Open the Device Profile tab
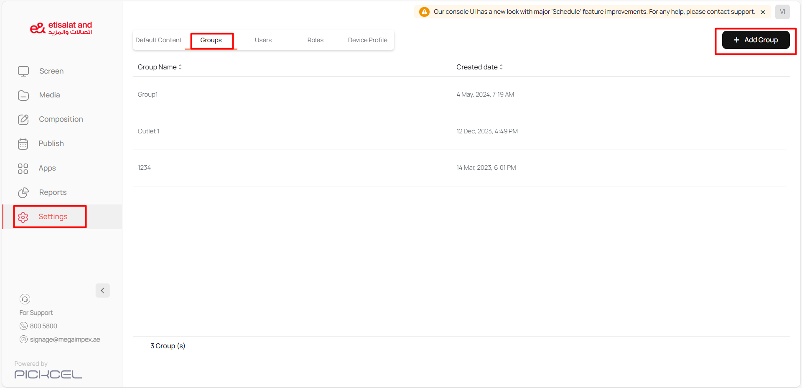This screenshot has width=802, height=388. (x=367, y=40)
